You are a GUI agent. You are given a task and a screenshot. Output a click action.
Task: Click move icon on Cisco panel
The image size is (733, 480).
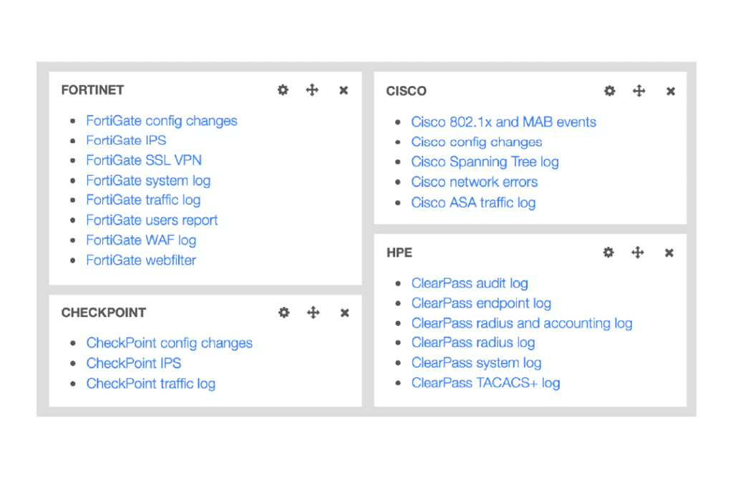639,91
